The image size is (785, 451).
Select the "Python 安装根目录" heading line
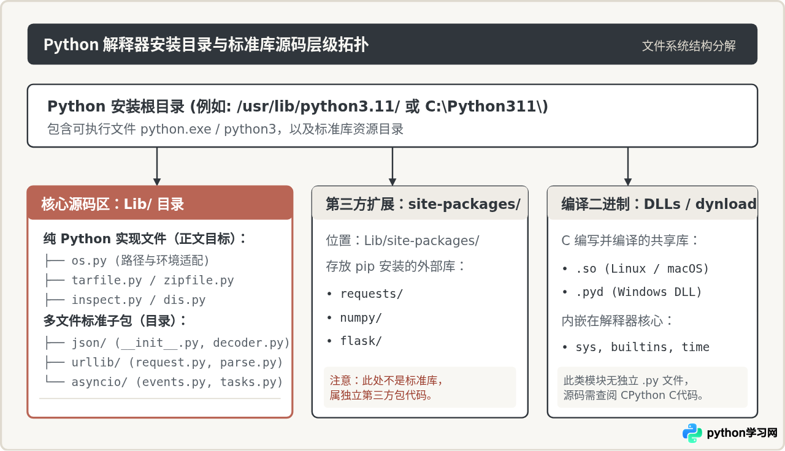[x=297, y=106]
